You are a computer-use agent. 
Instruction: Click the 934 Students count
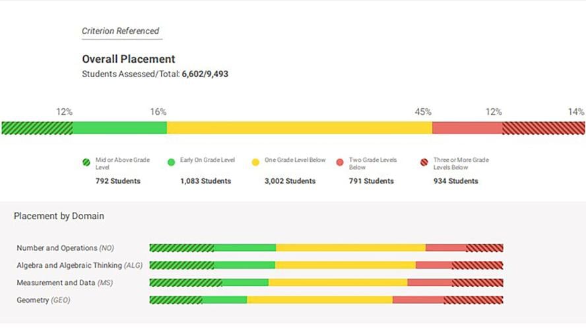455,181
